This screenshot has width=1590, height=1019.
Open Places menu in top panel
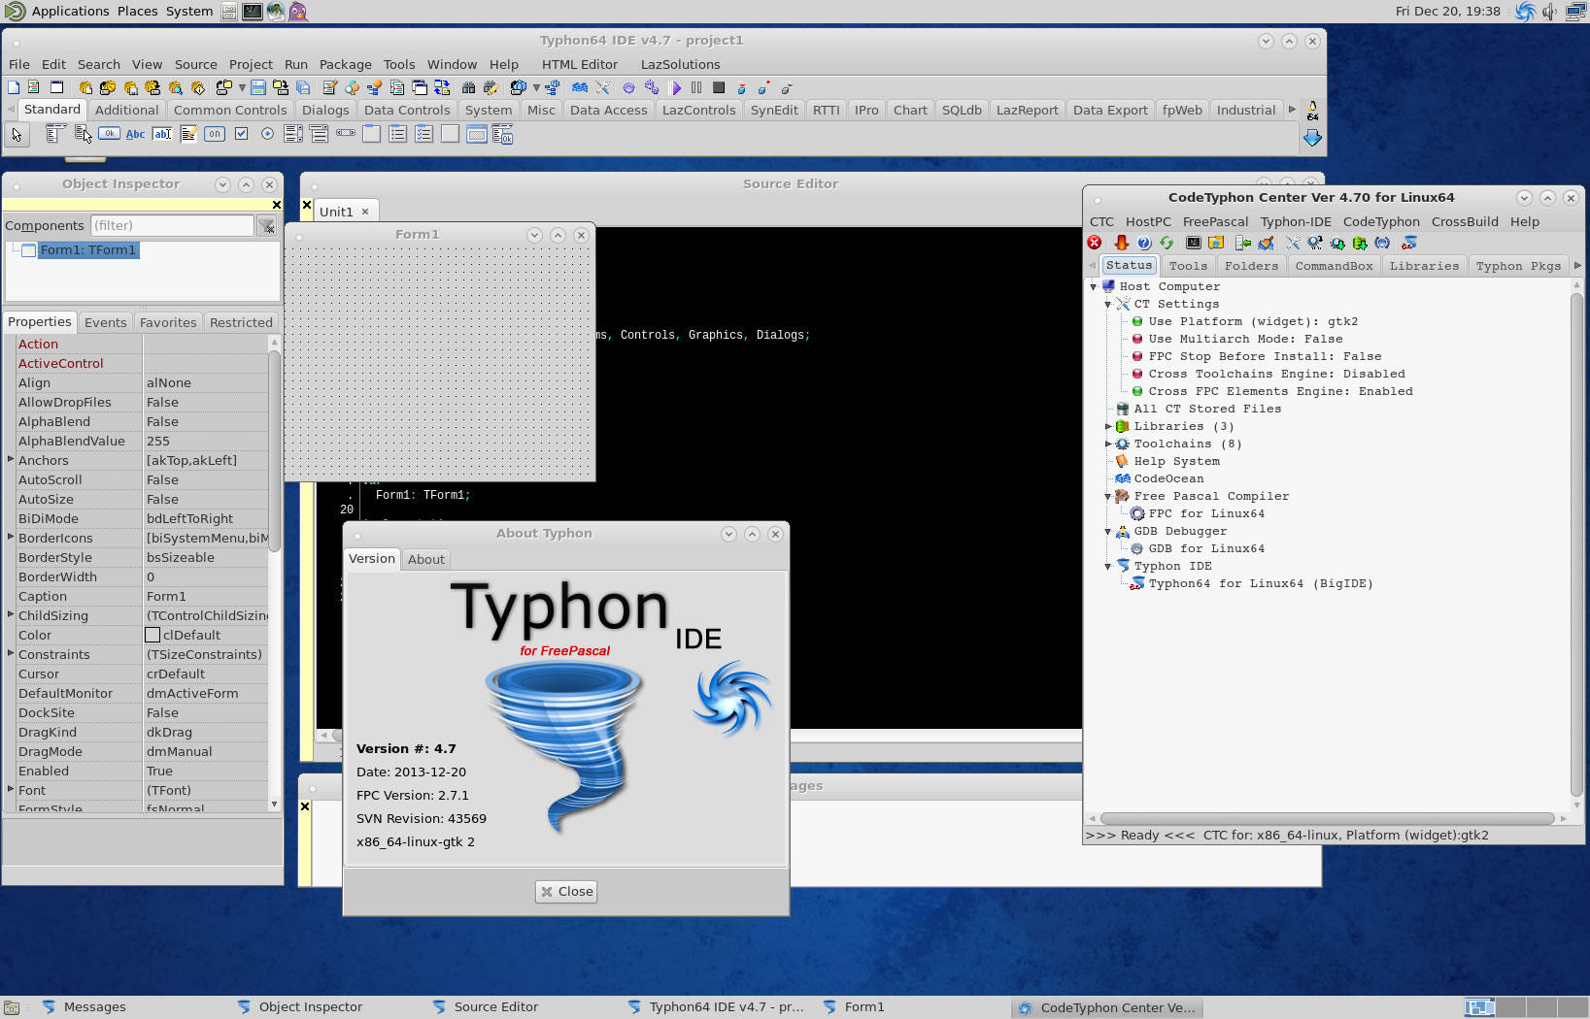point(137,11)
